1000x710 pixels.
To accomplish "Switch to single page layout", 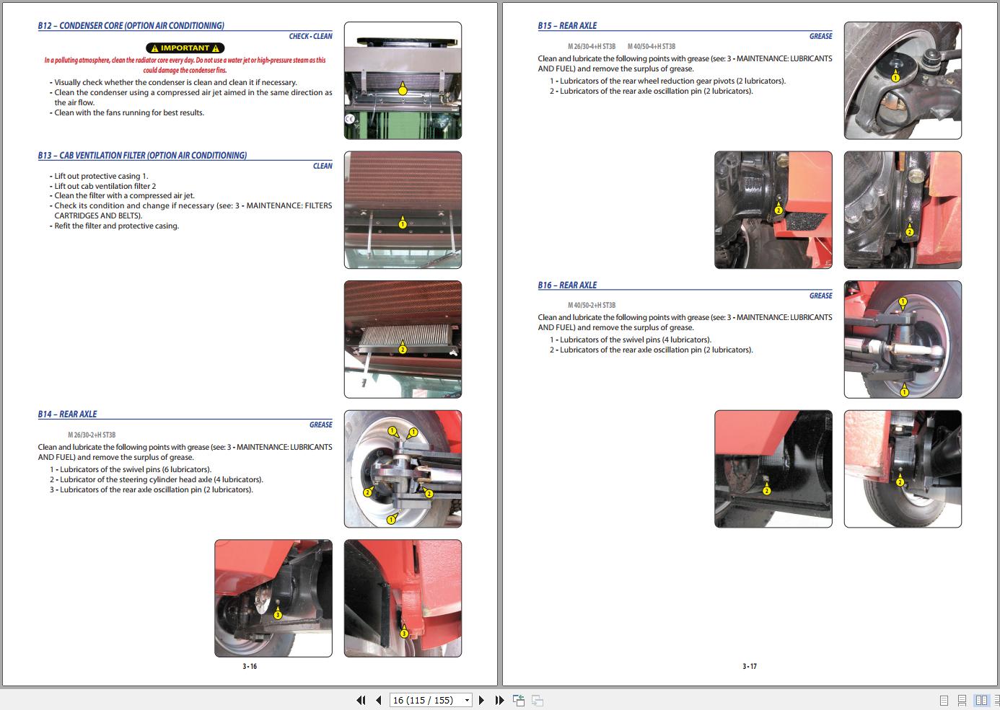I will pos(942,699).
